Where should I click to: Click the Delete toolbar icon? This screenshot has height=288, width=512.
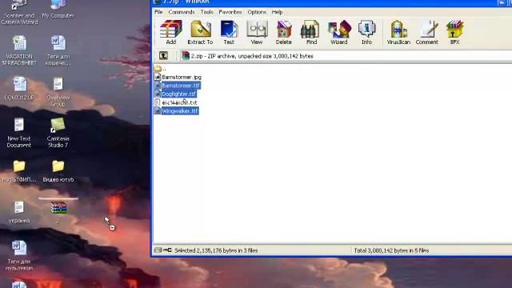(283, 32)
